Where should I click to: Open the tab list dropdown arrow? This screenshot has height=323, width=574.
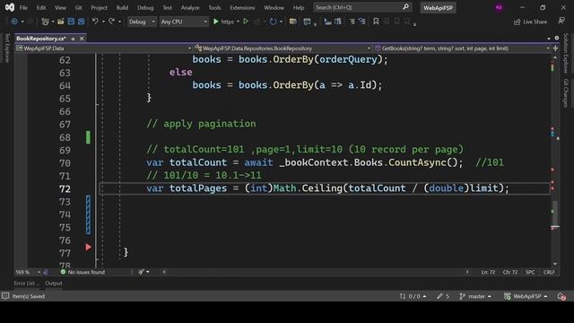(x=549, y=39)
